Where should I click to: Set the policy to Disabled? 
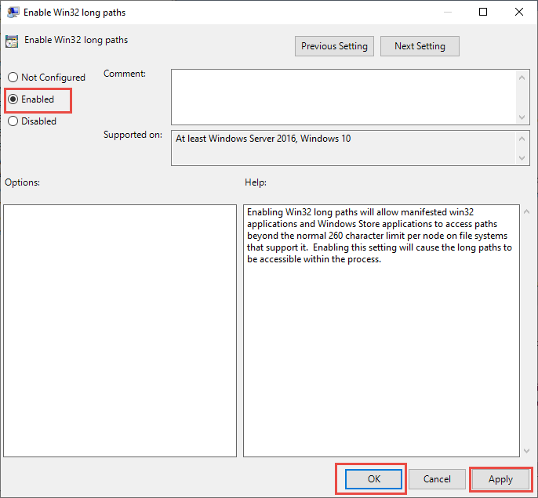click(13, 121)
